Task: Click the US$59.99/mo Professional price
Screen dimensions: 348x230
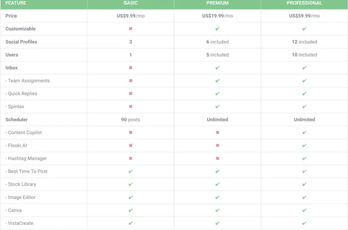Action: pos(304,16)
